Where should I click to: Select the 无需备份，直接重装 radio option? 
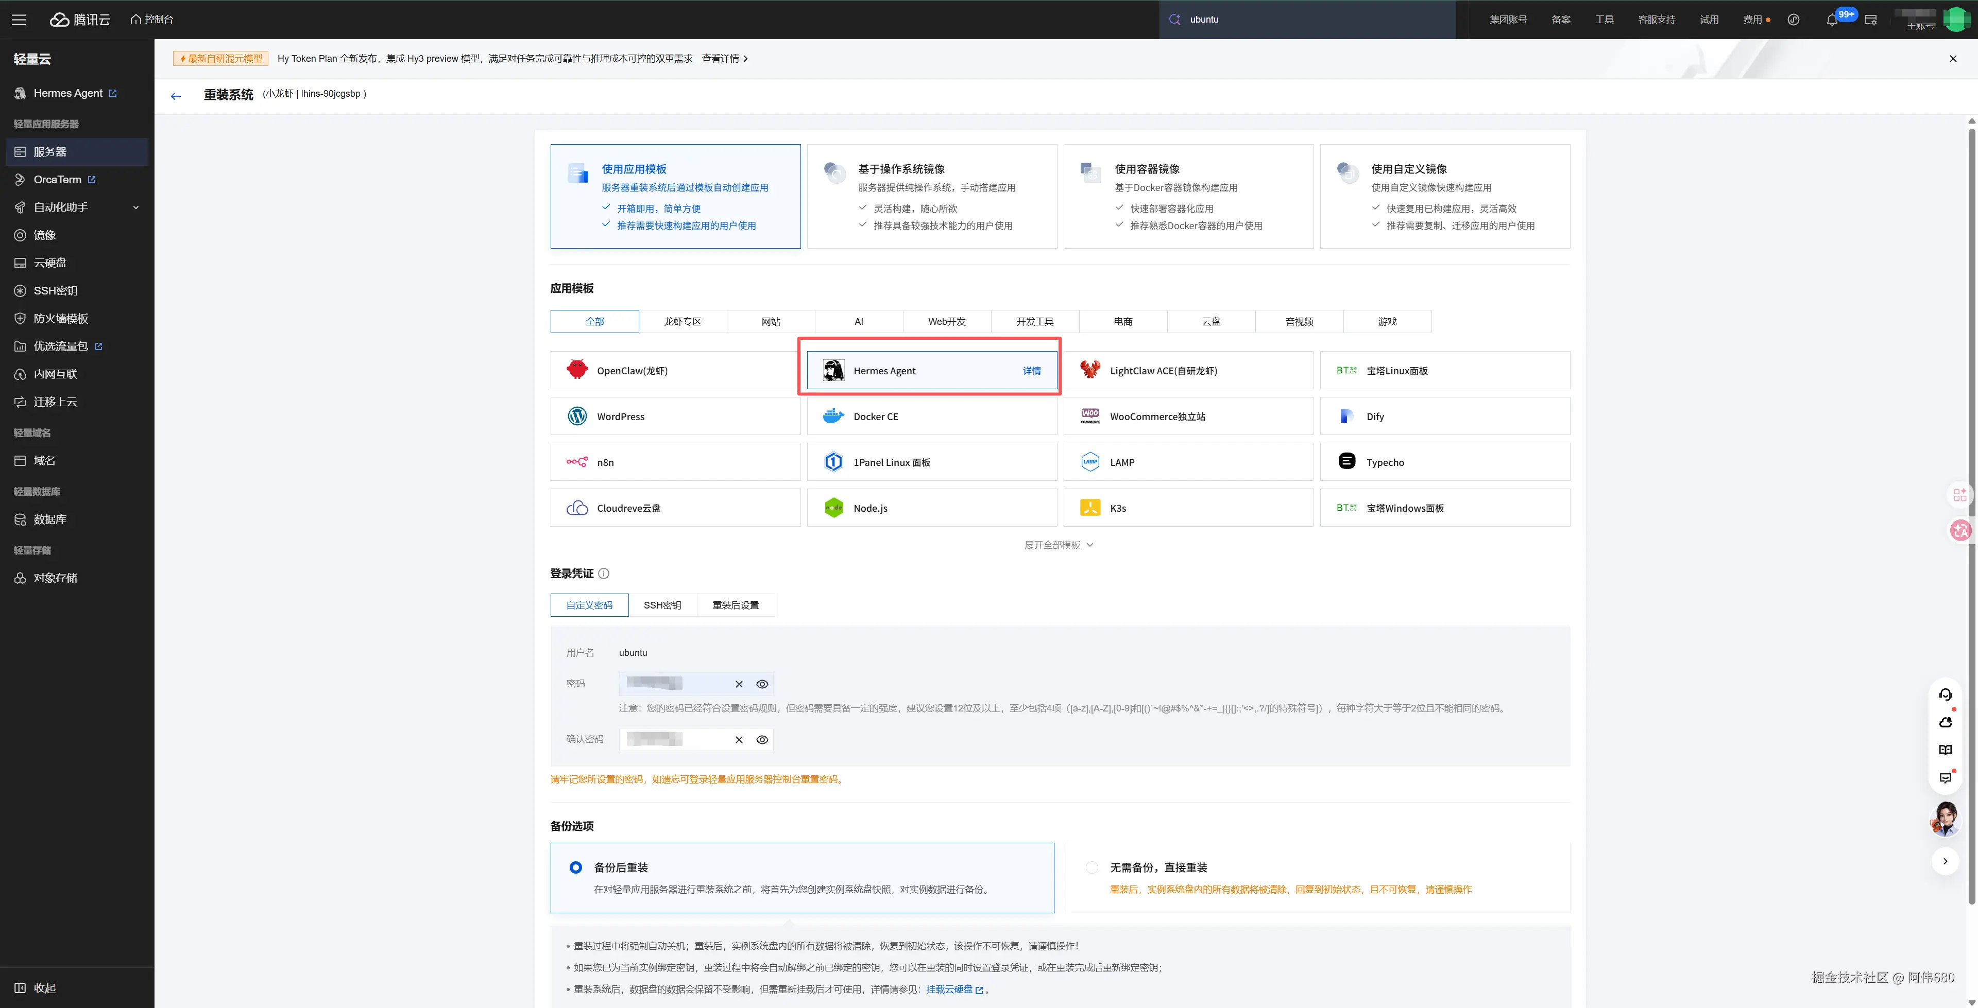click(1092, 867)
